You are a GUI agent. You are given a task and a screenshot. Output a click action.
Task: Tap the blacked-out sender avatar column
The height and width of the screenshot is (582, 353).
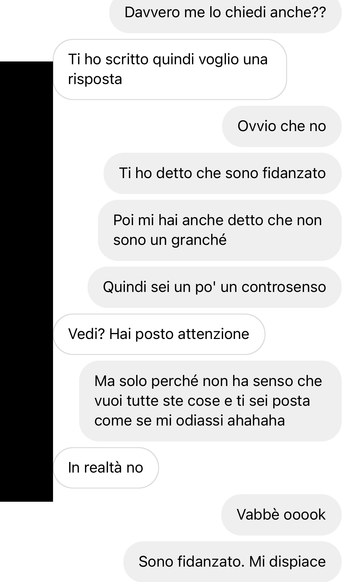coord(26,282)
